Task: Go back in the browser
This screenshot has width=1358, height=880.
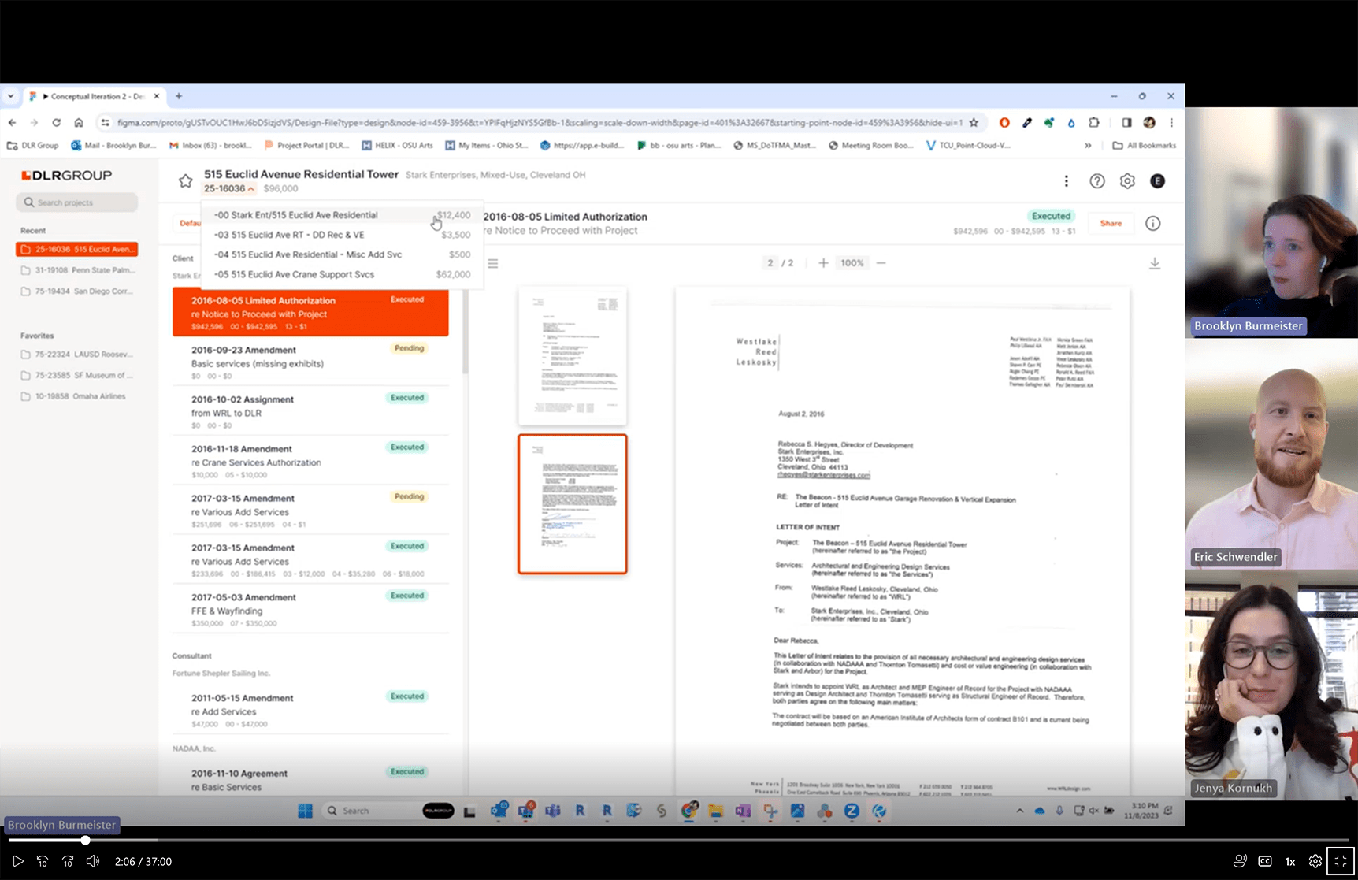Action: tap(12, 123)
